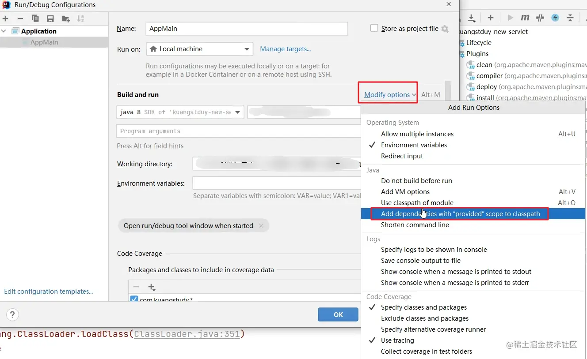Click the clean plugin icon in Maven panel
The height and width of the screenshot is (359, 587).
click(471, 65)
